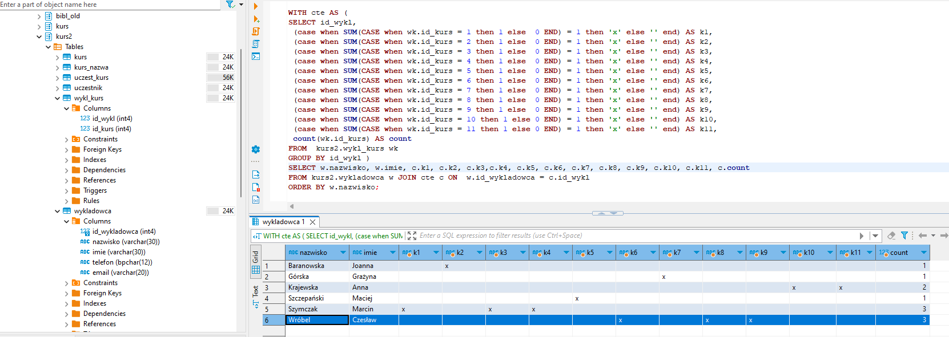Open navigator filter settings dropdown arrow
Image resolution: width=949 pixels, height=337 pixels.
click(x=241, y=5)
